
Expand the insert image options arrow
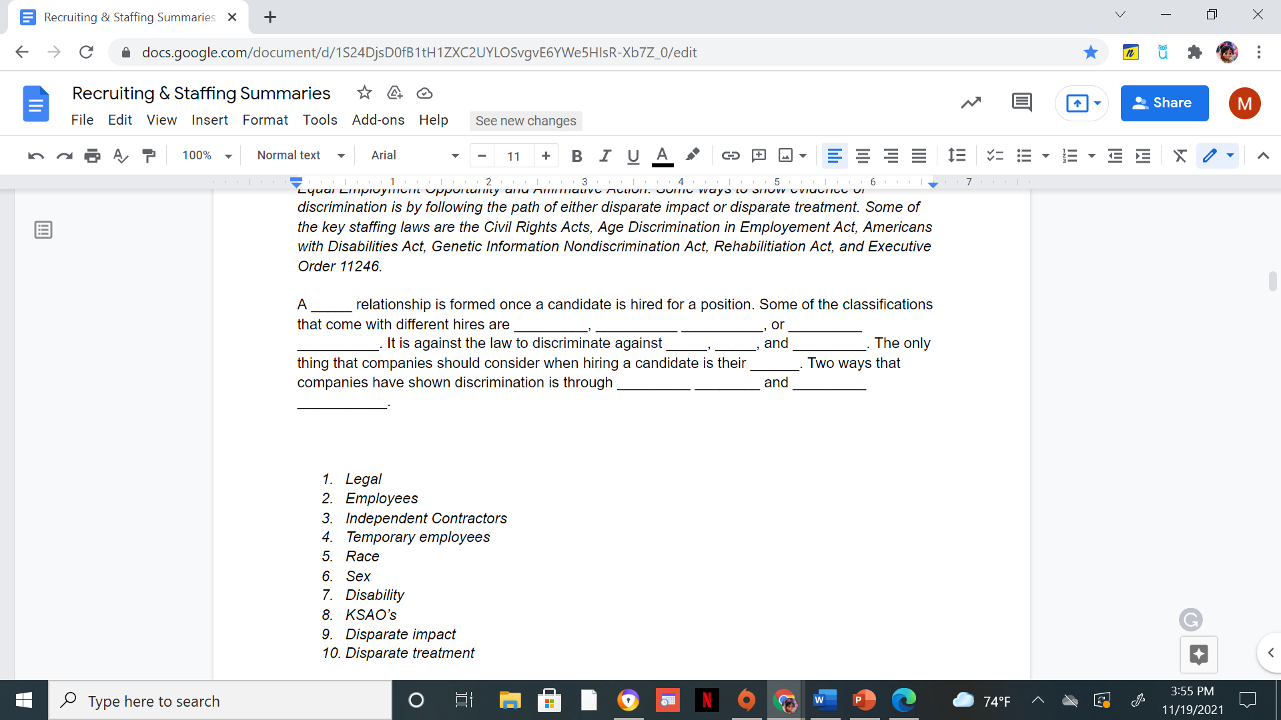click(803, 155)
